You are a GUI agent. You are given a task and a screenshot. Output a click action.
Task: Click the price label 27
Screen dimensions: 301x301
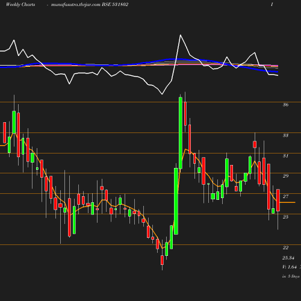pos(285,196)
